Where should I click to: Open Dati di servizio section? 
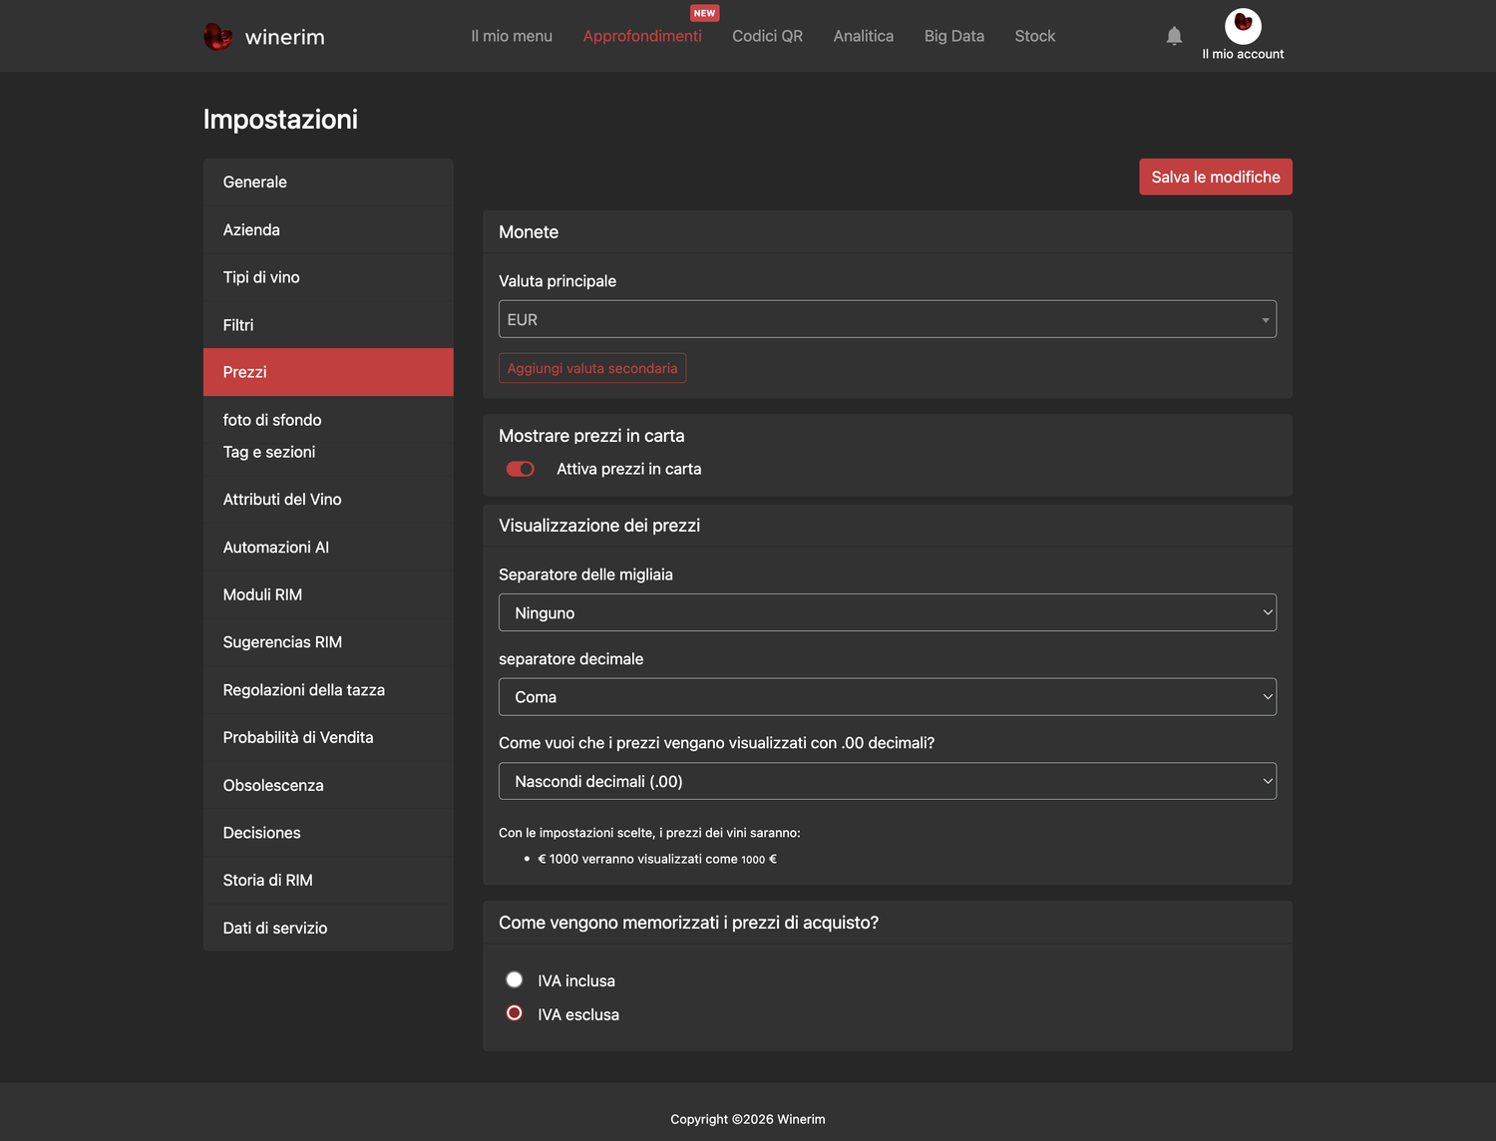(328, 928)
